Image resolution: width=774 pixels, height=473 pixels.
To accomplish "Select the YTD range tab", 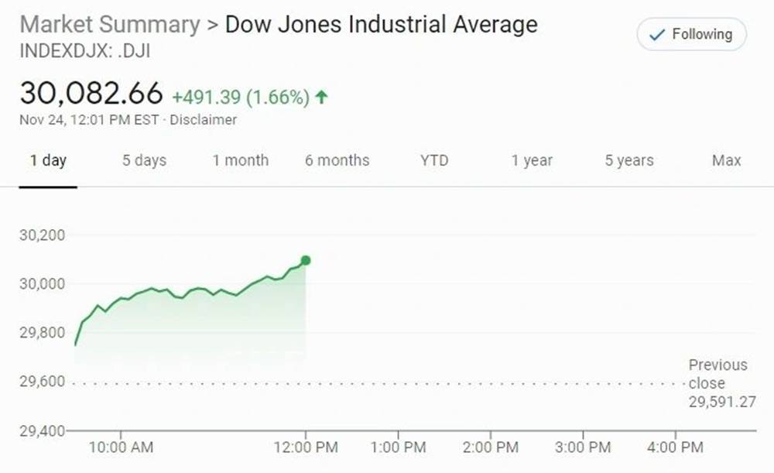I will (434, 161).
